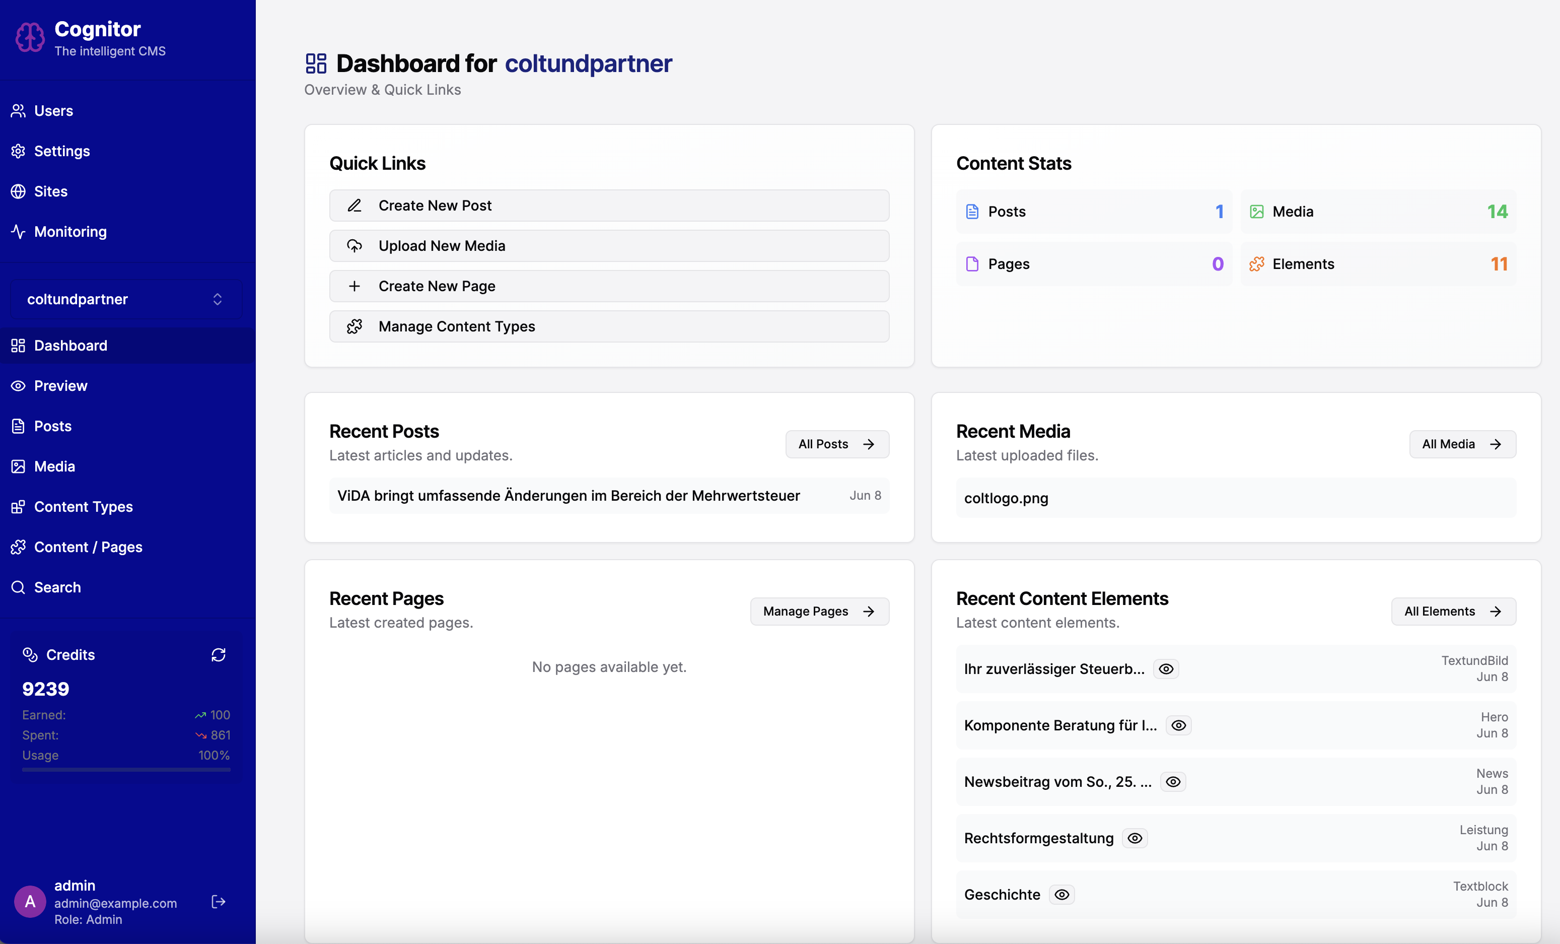Show preview of Geschichte element
Image resolution: width=1560 pixels, height=944 pixels.
click(1062, 894)
